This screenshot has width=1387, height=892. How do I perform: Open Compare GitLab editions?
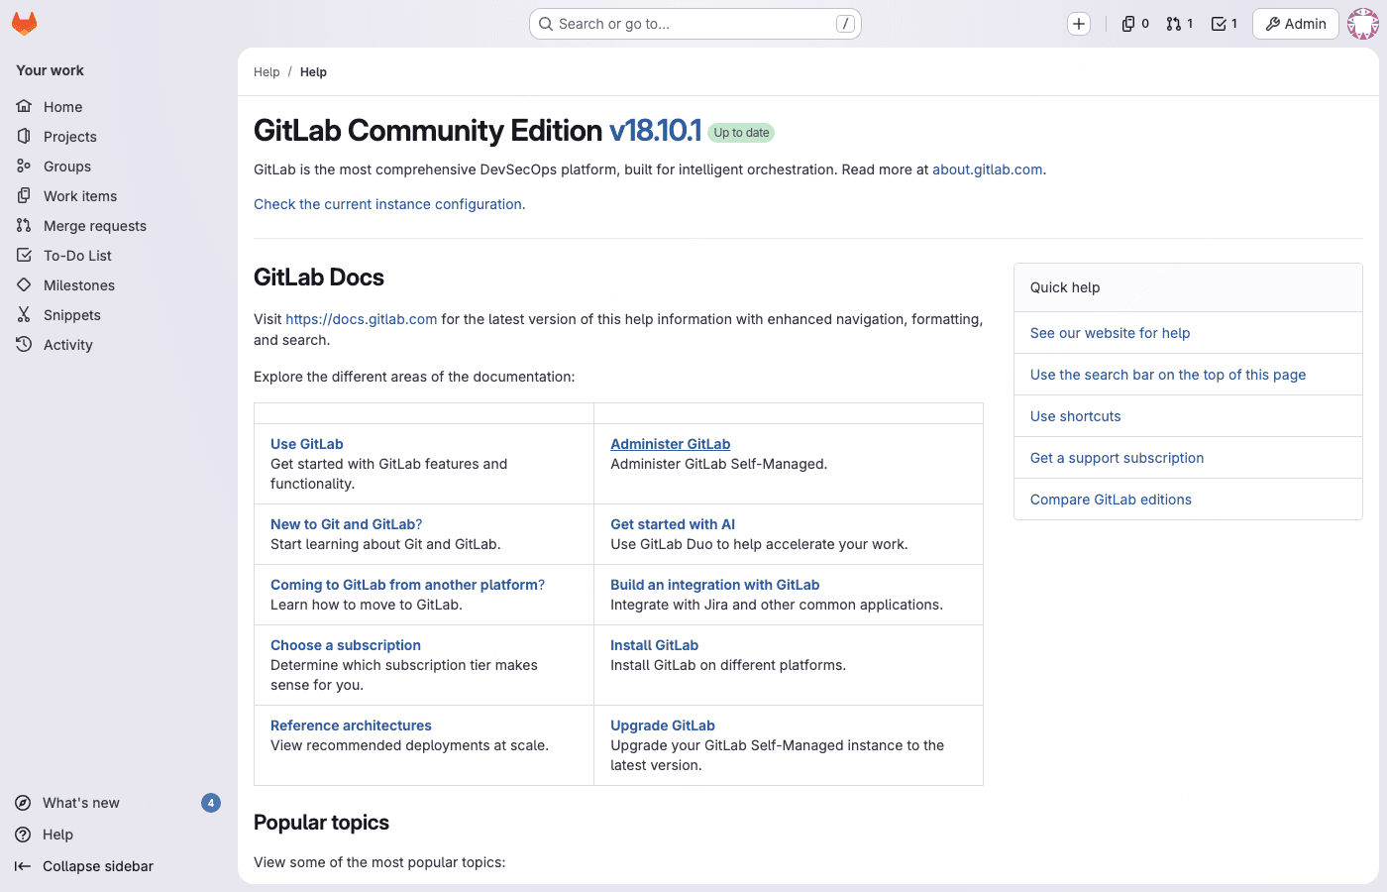pyautogui.click(x=1110, y=499)
